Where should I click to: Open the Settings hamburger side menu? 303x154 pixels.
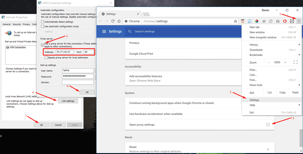point(104,31)
